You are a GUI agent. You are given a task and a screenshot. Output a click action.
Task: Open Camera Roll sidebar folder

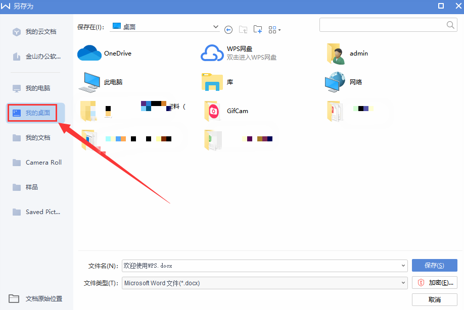point(37,163)
